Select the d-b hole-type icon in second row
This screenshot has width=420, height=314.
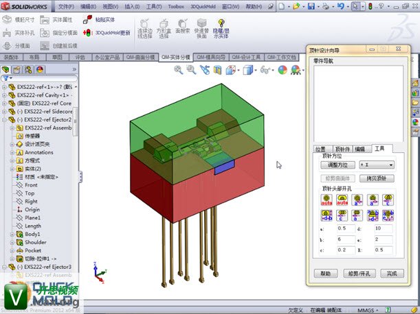pos(327,215)
